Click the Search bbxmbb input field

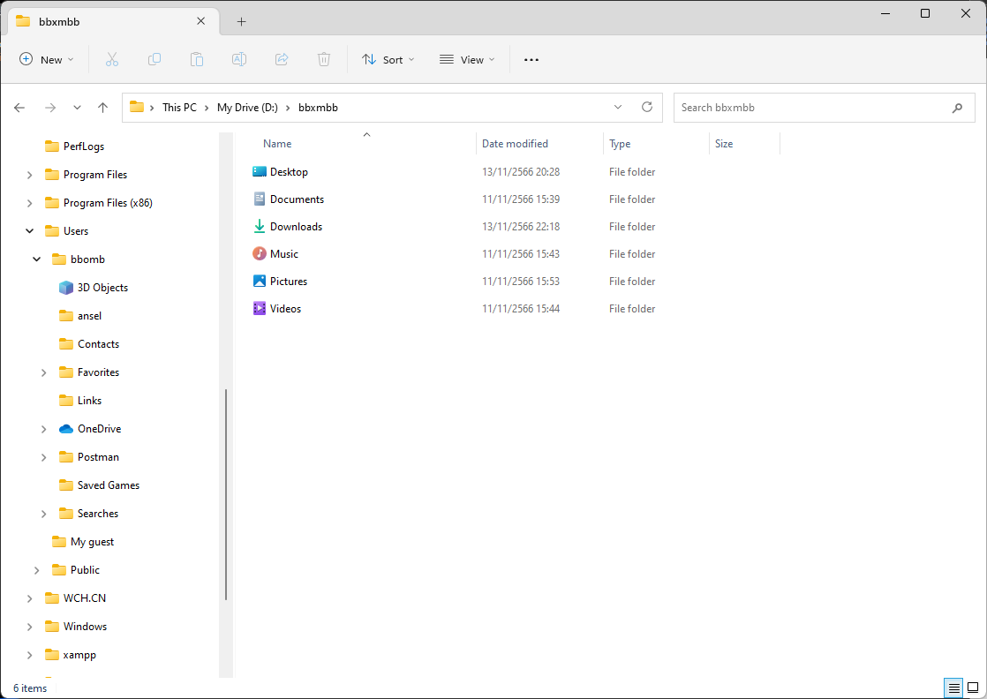(x=812, y=108)
